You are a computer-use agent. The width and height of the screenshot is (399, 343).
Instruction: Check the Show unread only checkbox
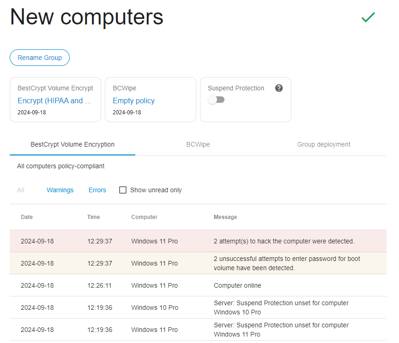click(x=123, y=190)
